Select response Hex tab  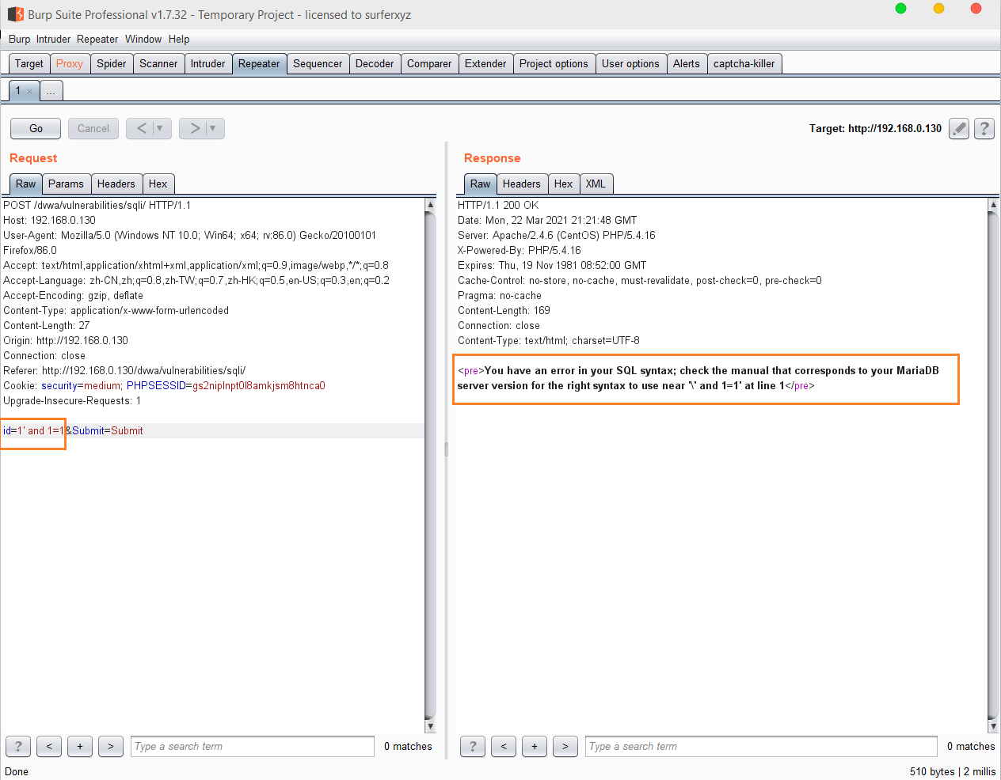(564, 184)
